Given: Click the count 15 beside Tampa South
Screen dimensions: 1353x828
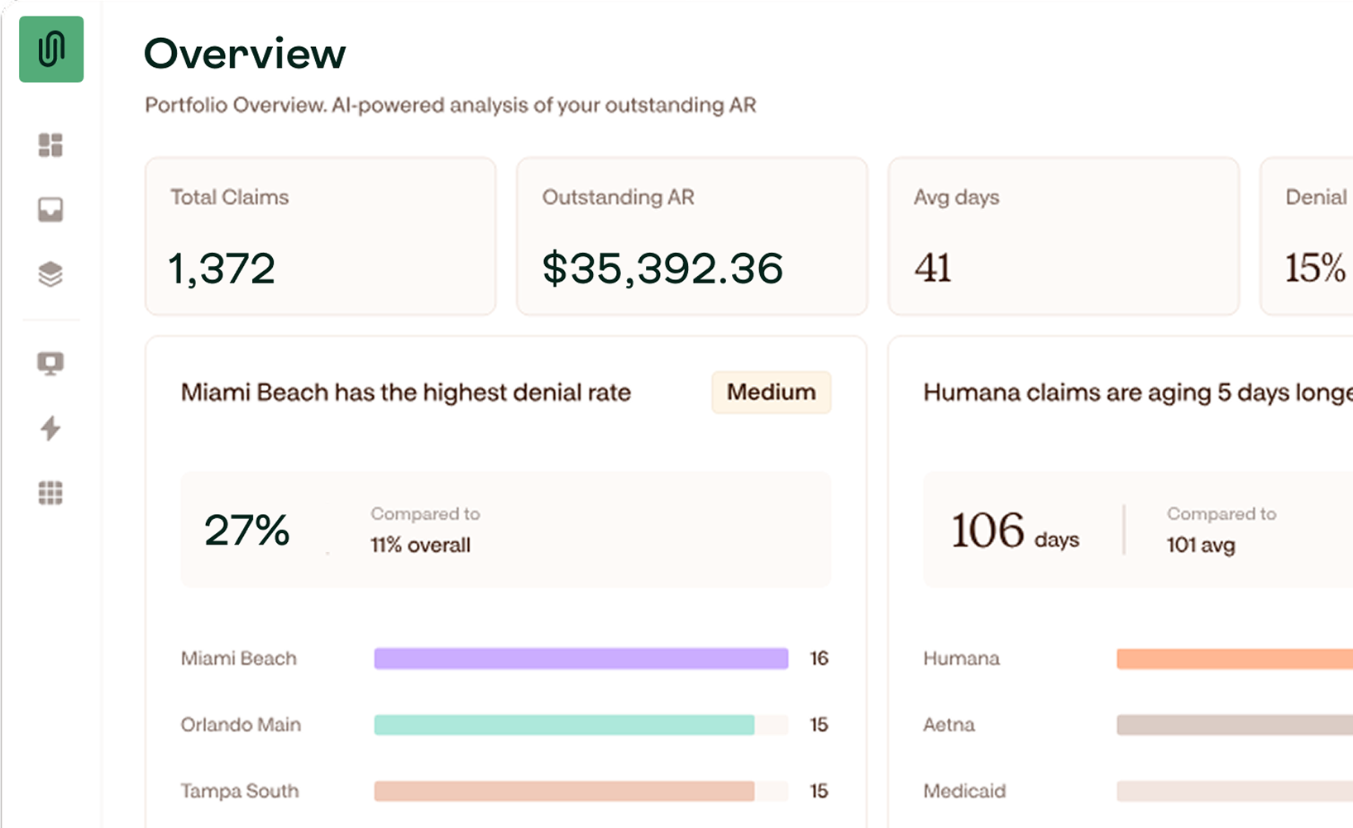Looking at the screenshot, I should pyautogui.click(x=819, y=791).
